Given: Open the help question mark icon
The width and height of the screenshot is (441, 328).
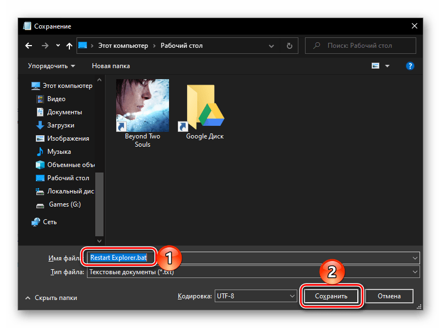Looking at the screenshot, I should point(410,66).
